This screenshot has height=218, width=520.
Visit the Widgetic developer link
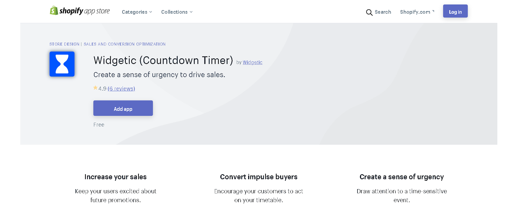tap(252, 62)
